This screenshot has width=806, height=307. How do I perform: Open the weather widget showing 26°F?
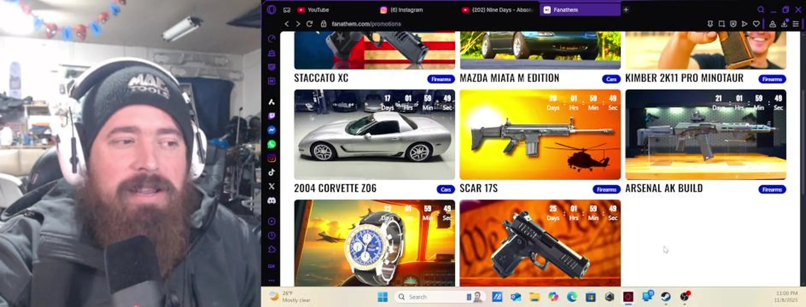(x=290, y=297)
